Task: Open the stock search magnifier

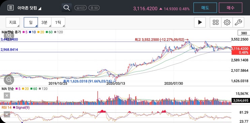Action: coord(67,8)
